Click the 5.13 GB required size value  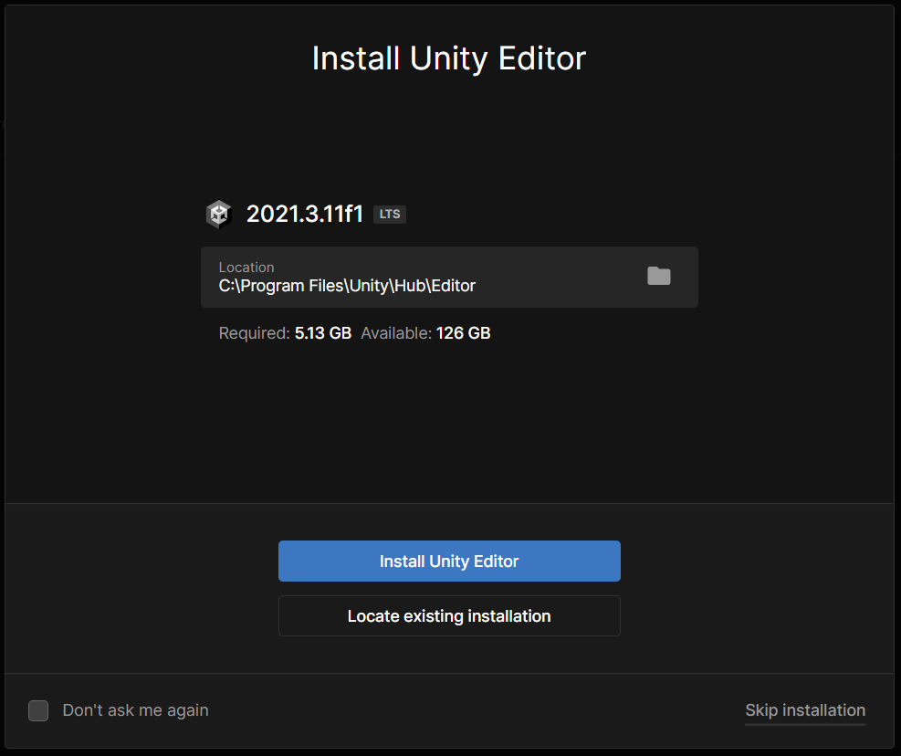pos(323,333)
